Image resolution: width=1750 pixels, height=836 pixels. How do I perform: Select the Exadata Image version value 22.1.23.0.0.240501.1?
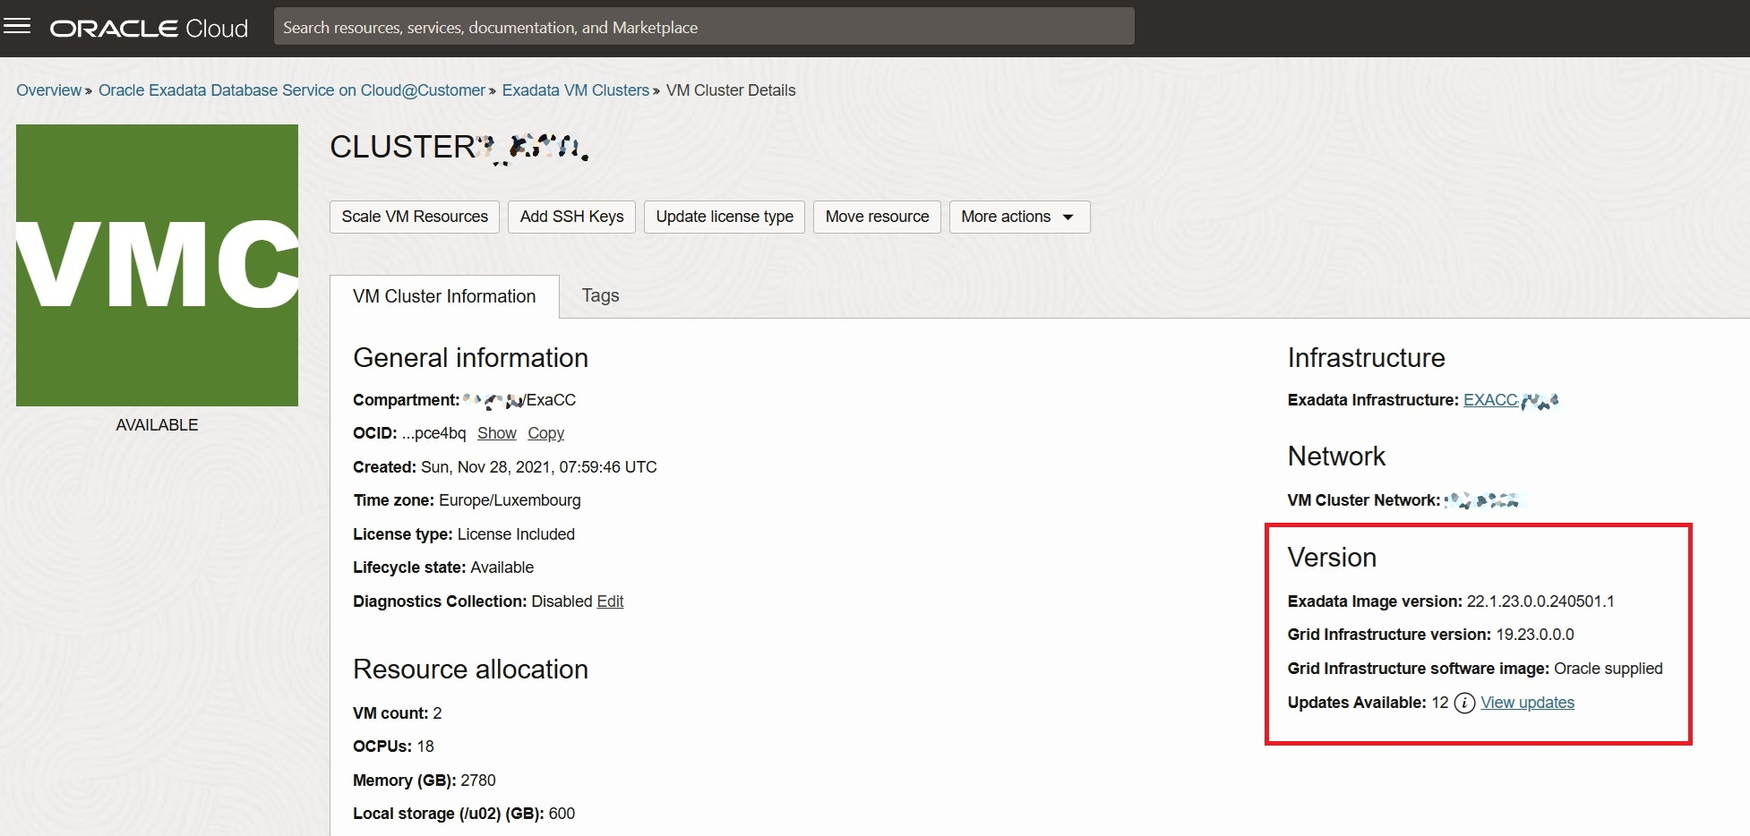[x=1540, y=601]
